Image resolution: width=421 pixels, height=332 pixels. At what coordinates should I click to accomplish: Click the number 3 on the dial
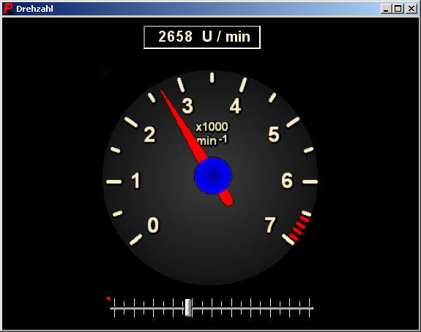(x=187, y=106)
